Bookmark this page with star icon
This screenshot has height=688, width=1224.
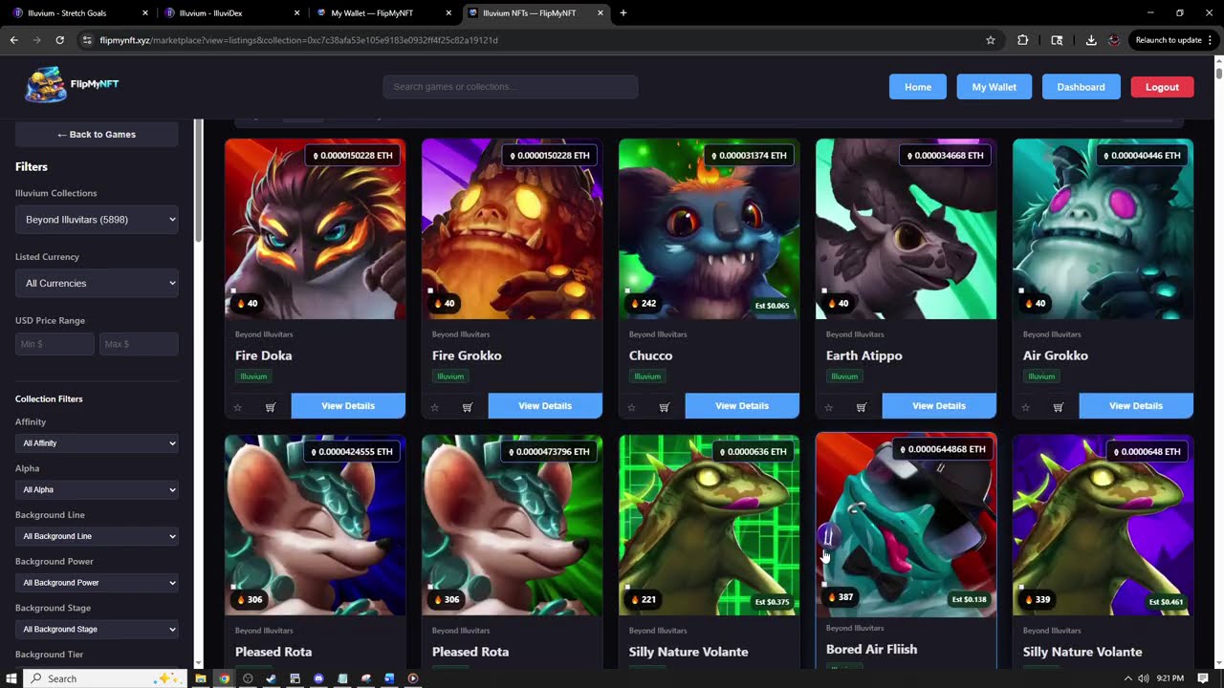[x=991, y=40]
